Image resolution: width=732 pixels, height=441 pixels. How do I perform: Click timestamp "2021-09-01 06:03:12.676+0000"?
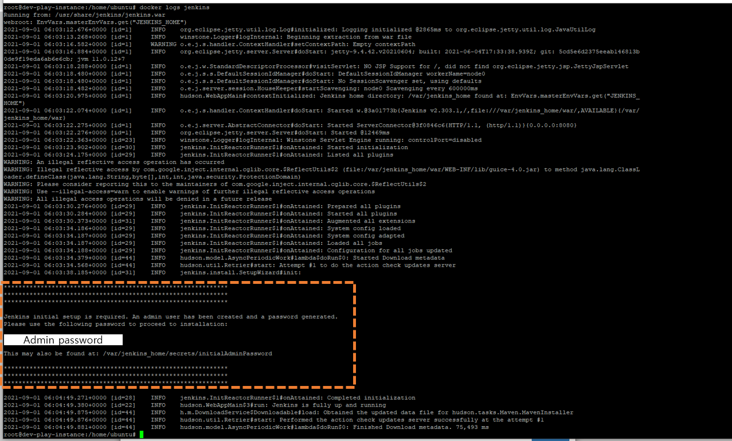click(x=55, y=29)
